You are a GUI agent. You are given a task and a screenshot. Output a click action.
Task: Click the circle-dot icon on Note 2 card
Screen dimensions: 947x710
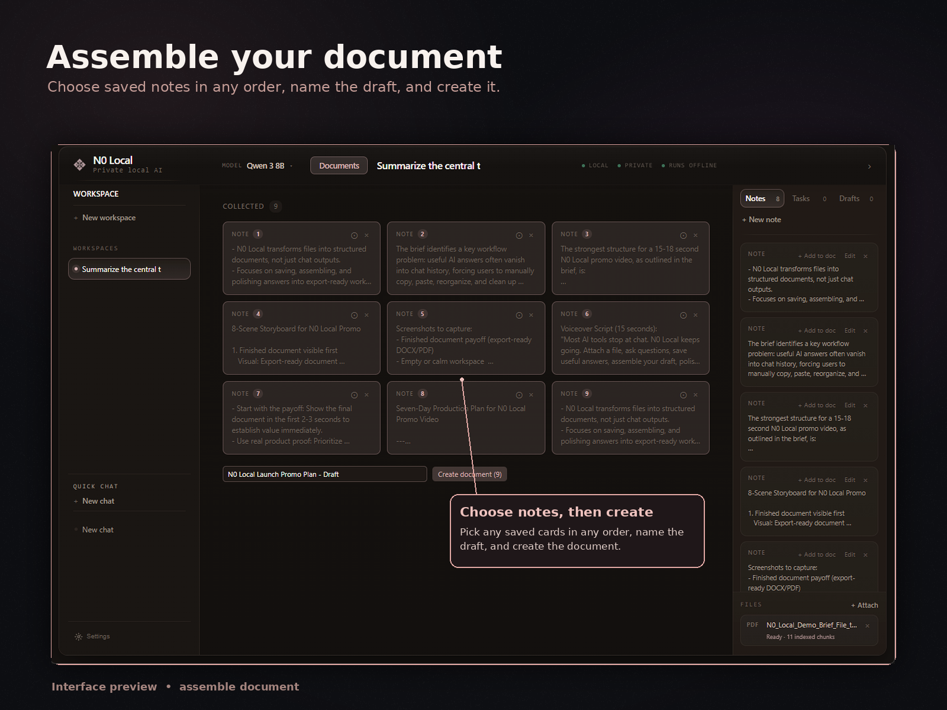pyautogui.click(x=518, y=235)
